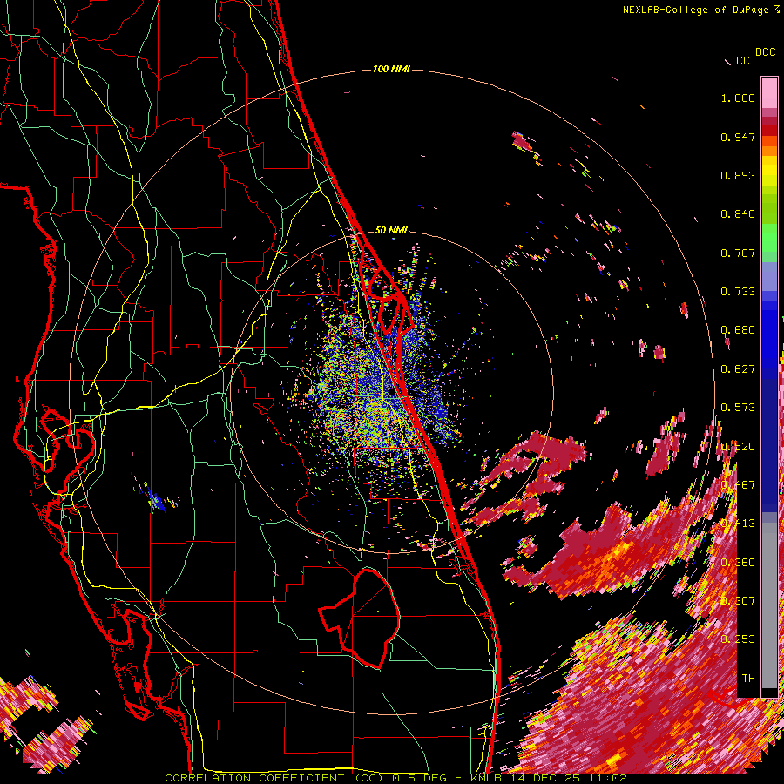This screenshot has width=784, height=784.
Task: Click the 0.680 scale value
Action: click(x=738, y=330)
